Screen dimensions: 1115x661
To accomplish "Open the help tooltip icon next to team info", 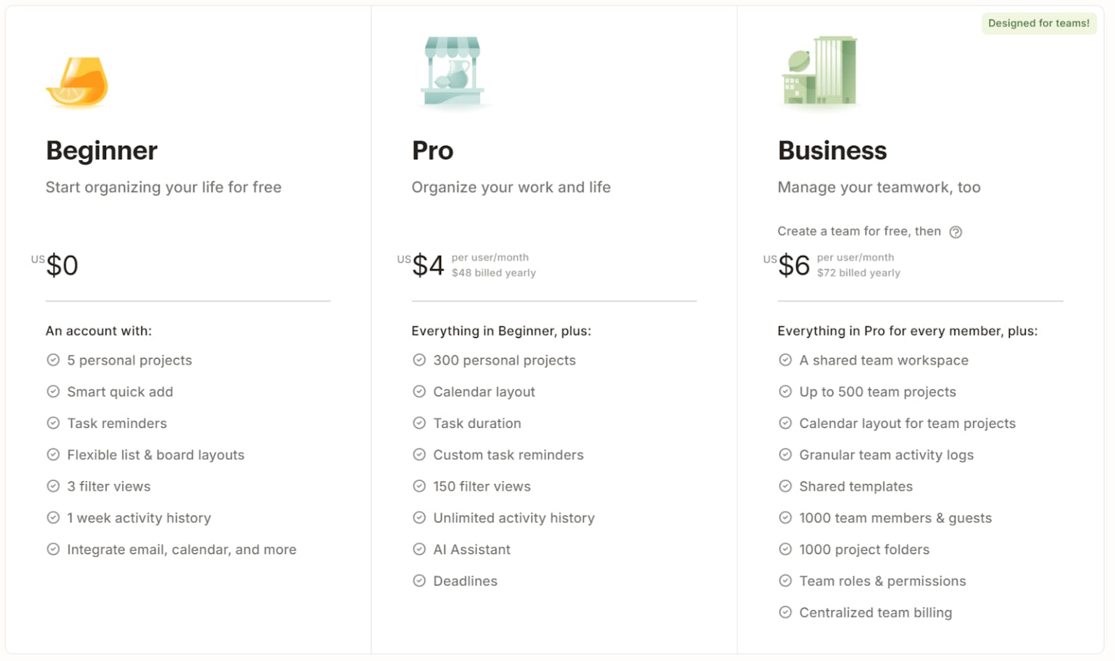I will tap(955, 231).
